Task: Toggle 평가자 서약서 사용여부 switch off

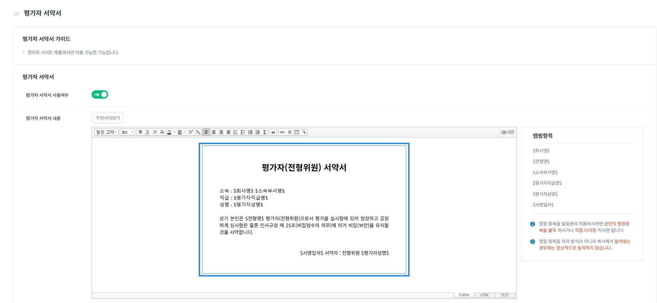Action: (x=100, y=94)
